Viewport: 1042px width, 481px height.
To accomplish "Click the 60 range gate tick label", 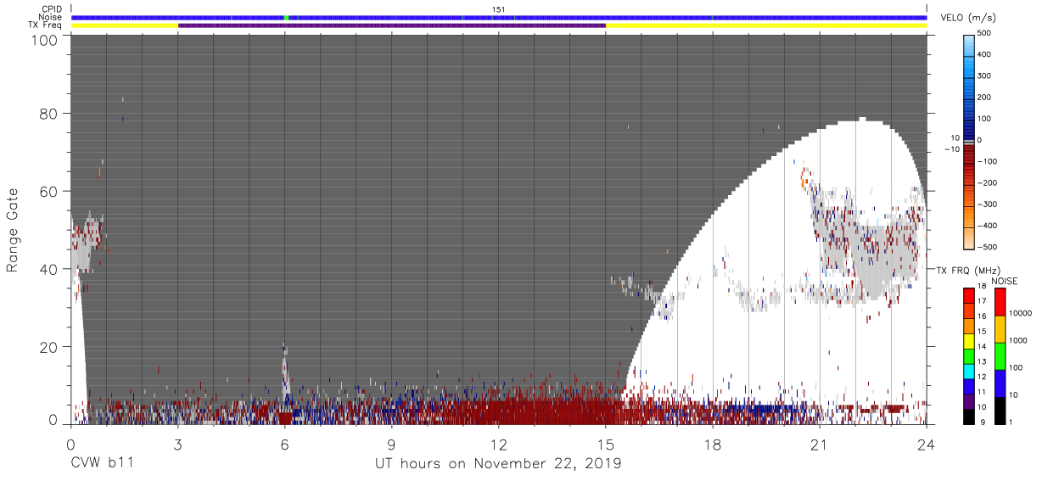I will [x=48, y=192].
